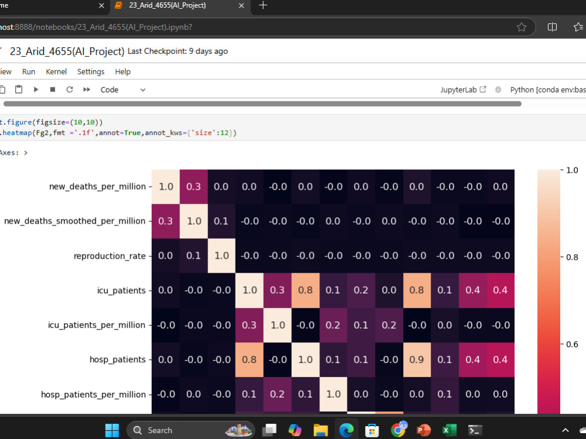Image resolution: width=586 pixels, height=439 pixels.
Task: Interrupt the kernel with the stop icon
Action: point(53,90)
